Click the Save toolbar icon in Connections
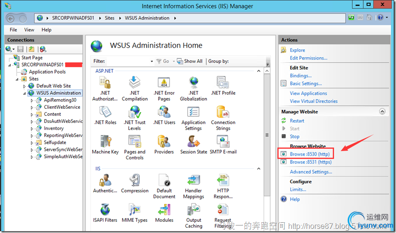This screenshot has width=396, height=233. point(21,49)
